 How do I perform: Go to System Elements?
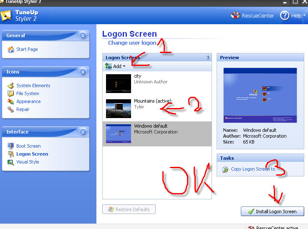(33, 86)
